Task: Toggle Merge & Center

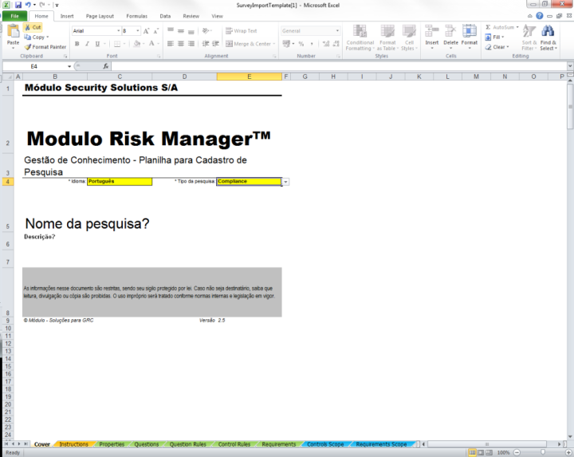Action: click(x=248, y=44)
